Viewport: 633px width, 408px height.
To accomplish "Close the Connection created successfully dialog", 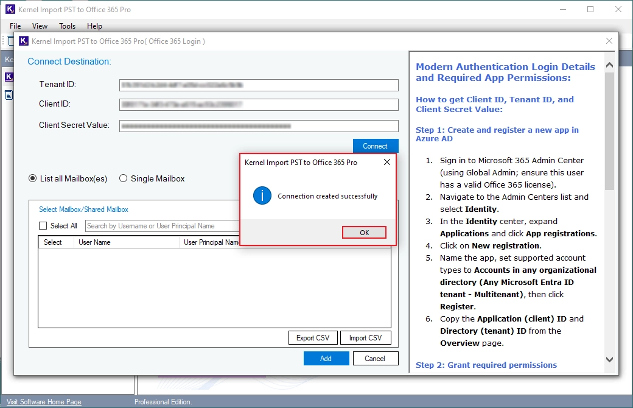I will [386, 162].
